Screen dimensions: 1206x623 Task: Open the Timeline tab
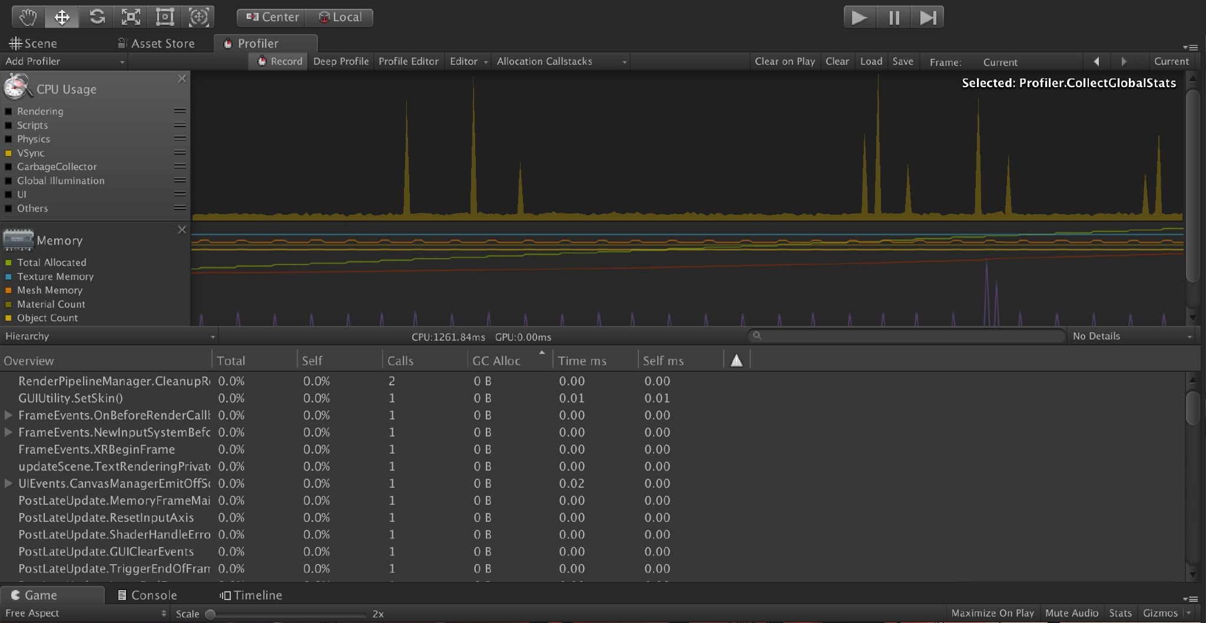point(251,595)
